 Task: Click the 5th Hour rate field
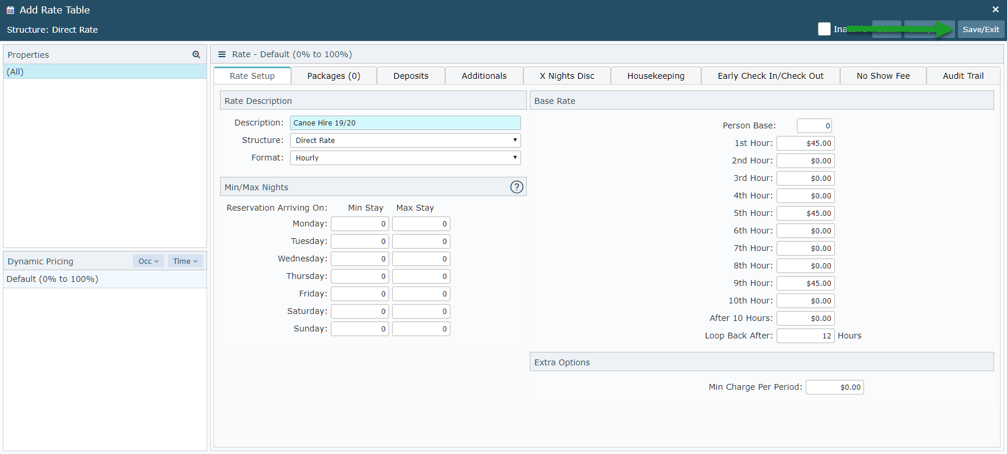[805, 214]
